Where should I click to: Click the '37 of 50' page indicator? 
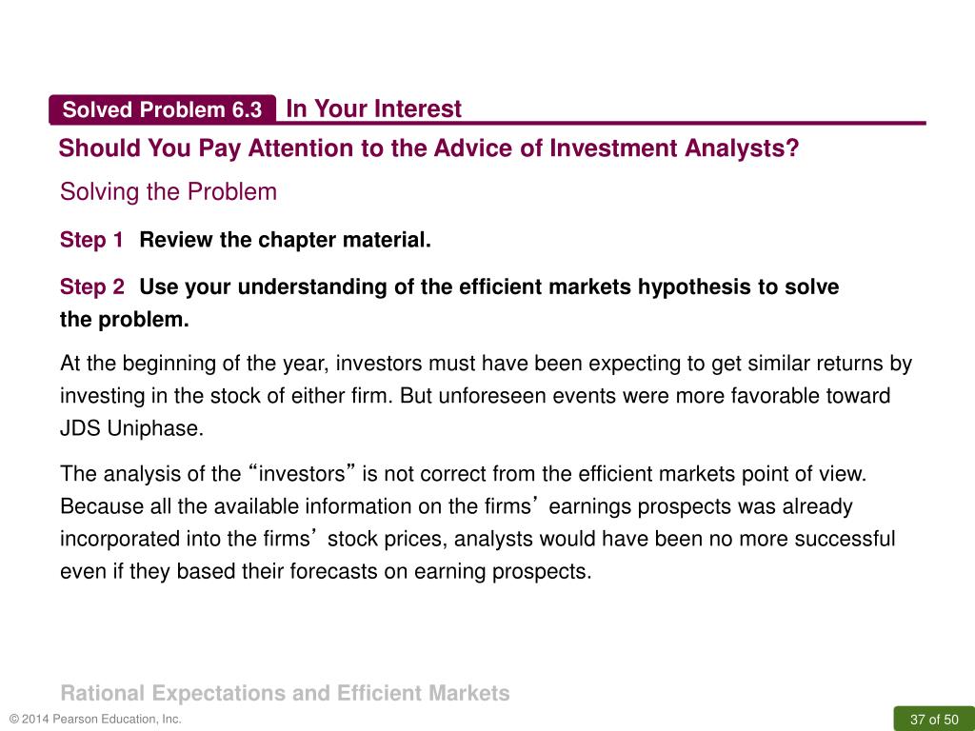click(x=934, y=720)
